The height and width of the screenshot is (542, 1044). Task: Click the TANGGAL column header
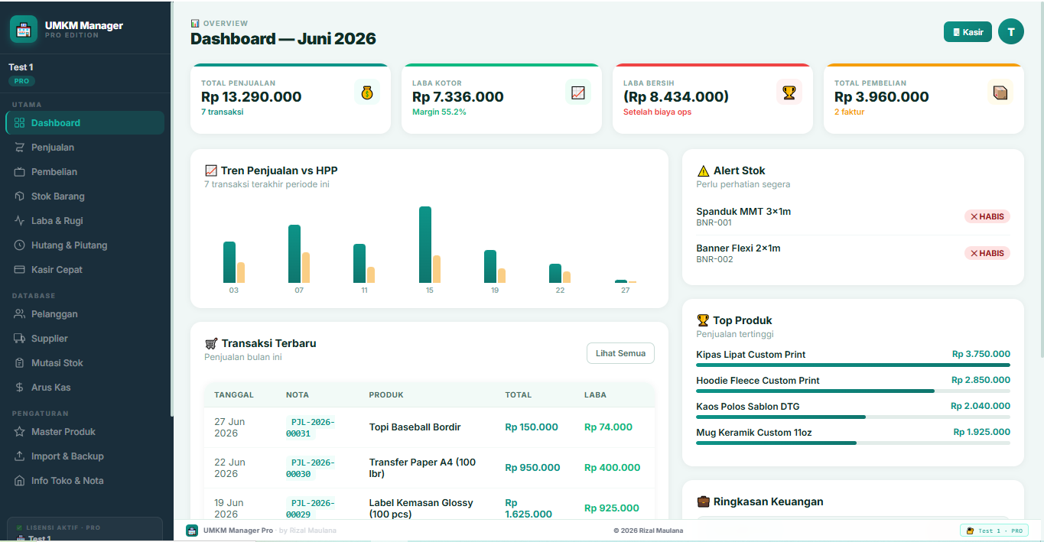(x=234, y=395)
